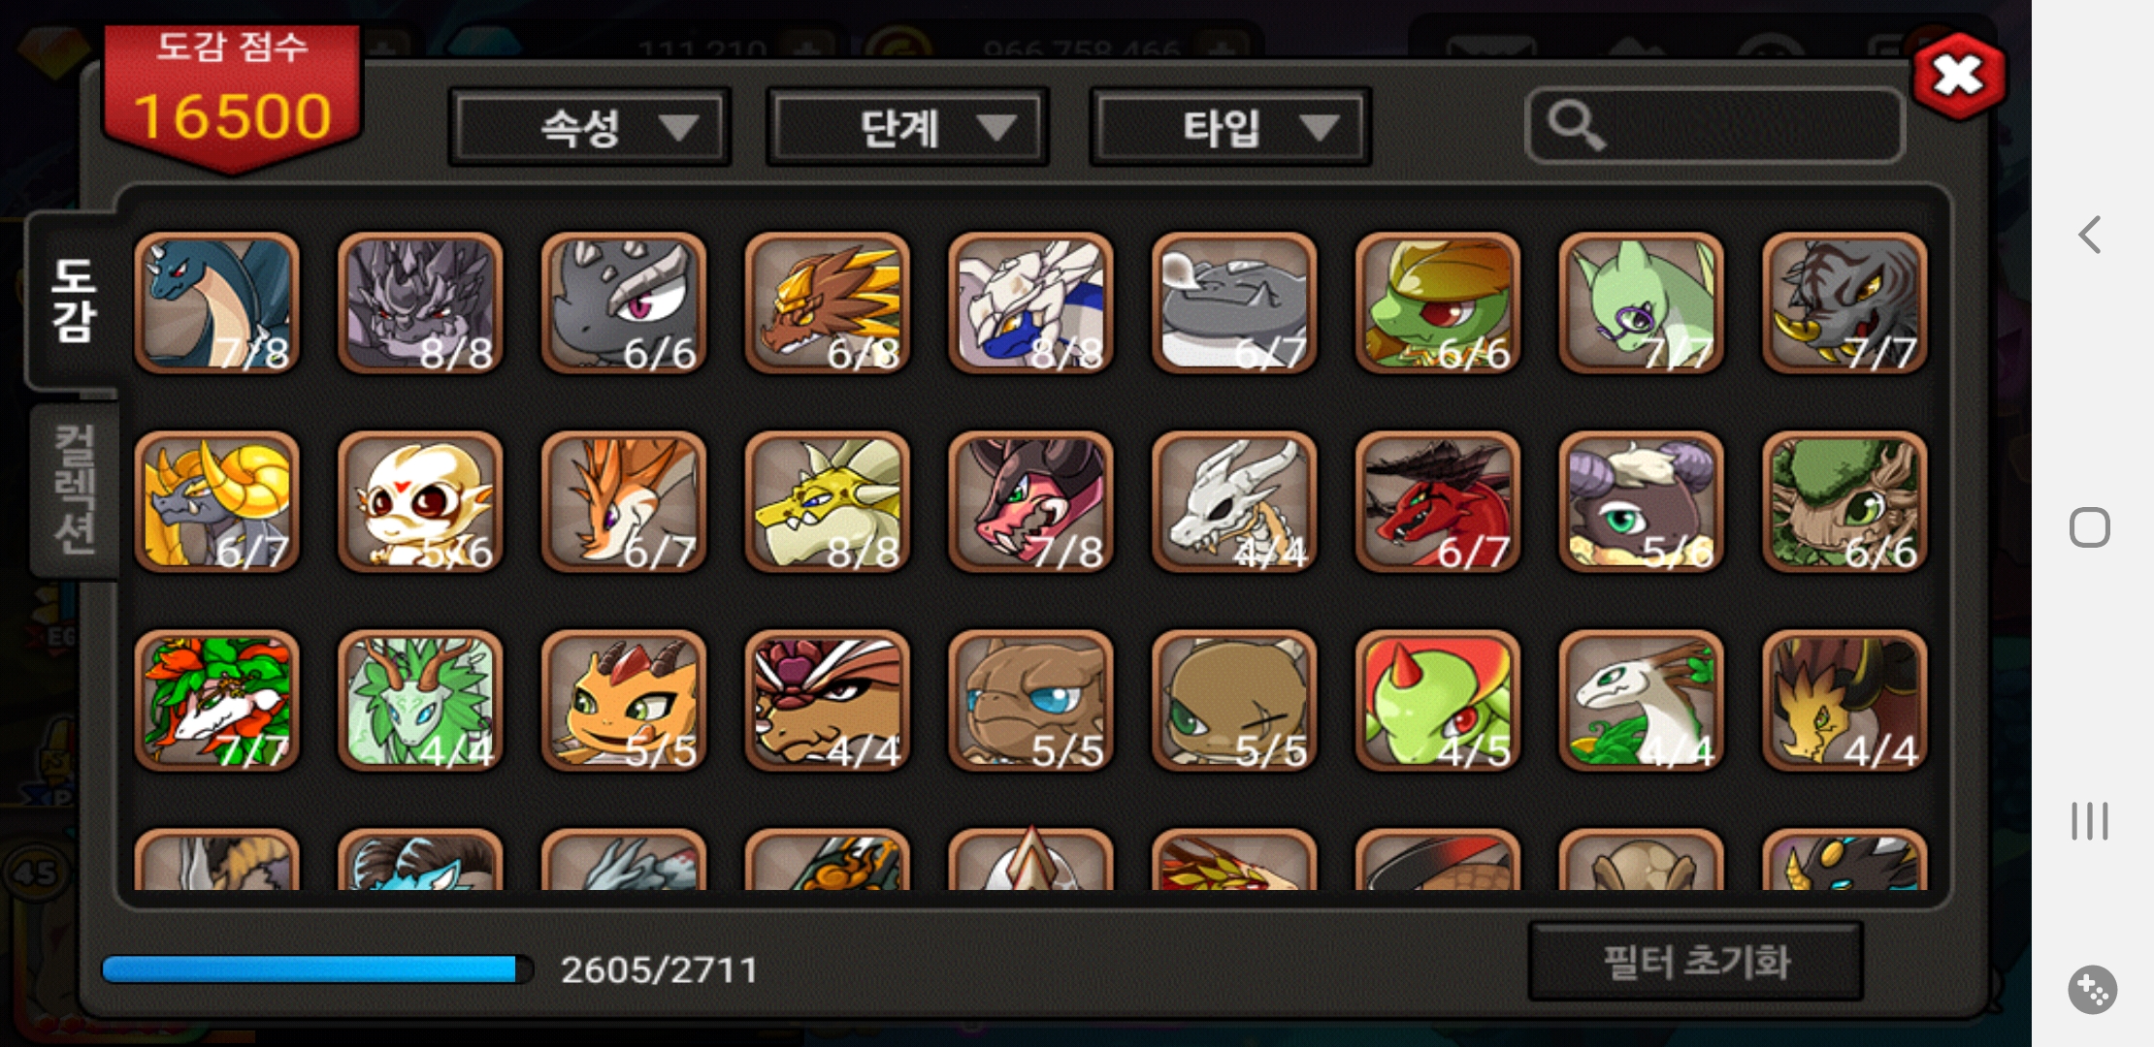The height and width of the screenshot is (1047, 2154).
Task: Switch to the 도감 tab
Action: point(74,301)
